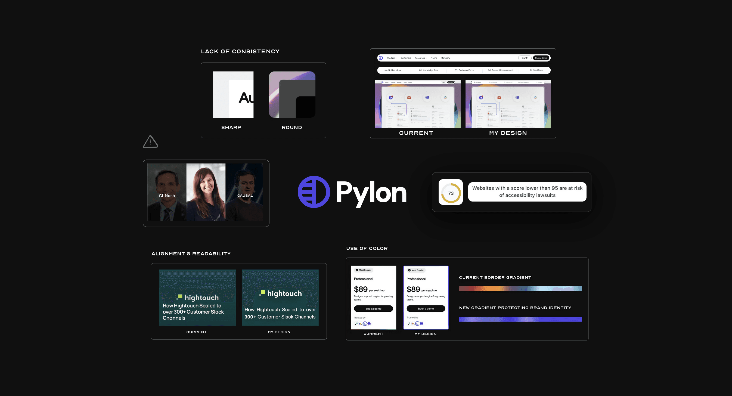
Task: Click the hightouch logo in the MY DESIGN card
Action: pos(280,293)
